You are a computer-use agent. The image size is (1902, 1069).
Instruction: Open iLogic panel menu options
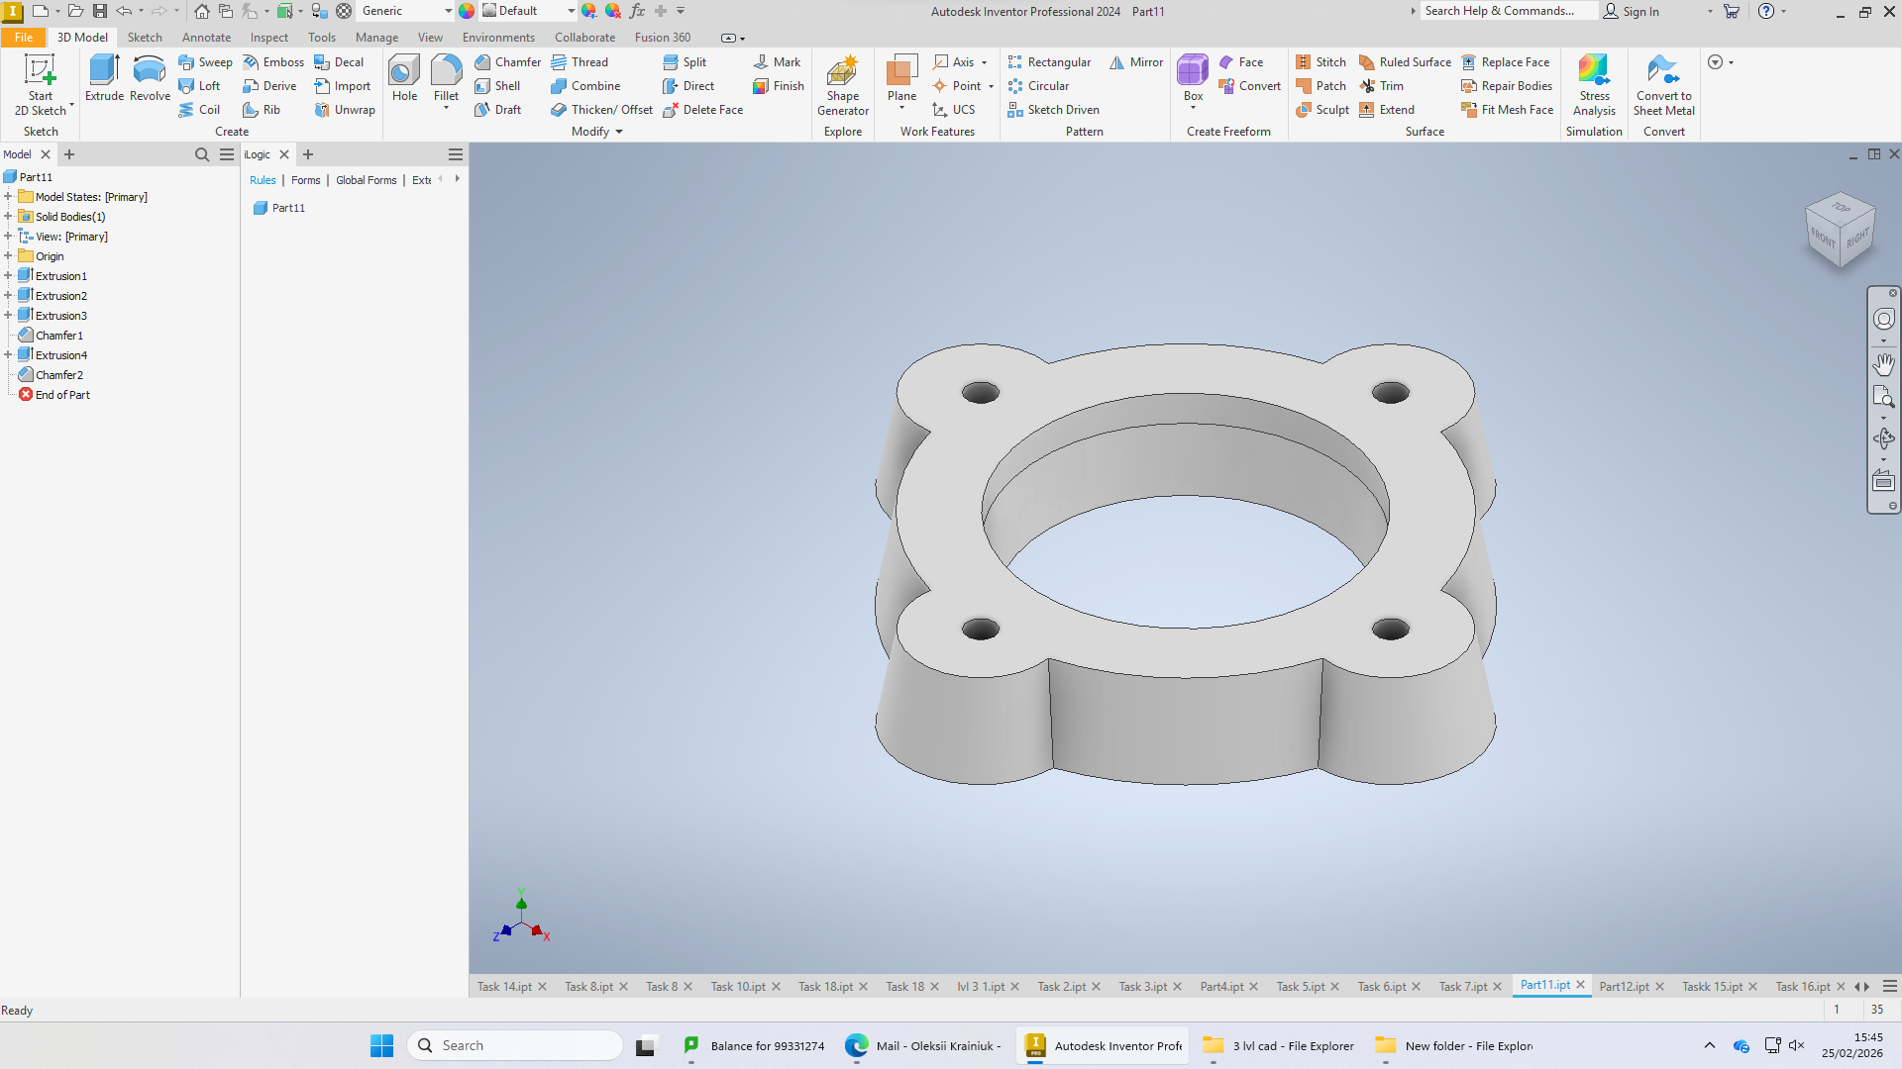click(x=456, y=154)
